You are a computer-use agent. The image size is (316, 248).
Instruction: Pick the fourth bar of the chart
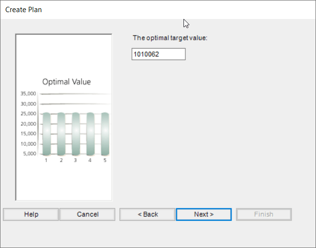coord(90,133)
